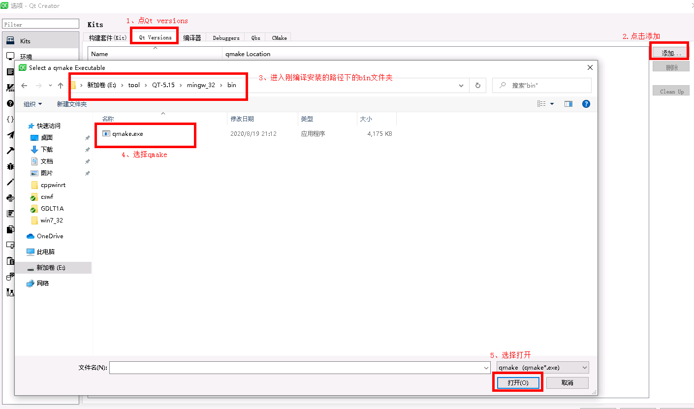
Task: Unpin 桌面 from quick access
Action: point(87,137)
